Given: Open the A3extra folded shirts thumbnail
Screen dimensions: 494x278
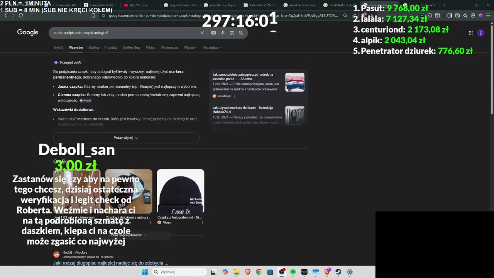Looking at the screenshot, I should (294, 82).
